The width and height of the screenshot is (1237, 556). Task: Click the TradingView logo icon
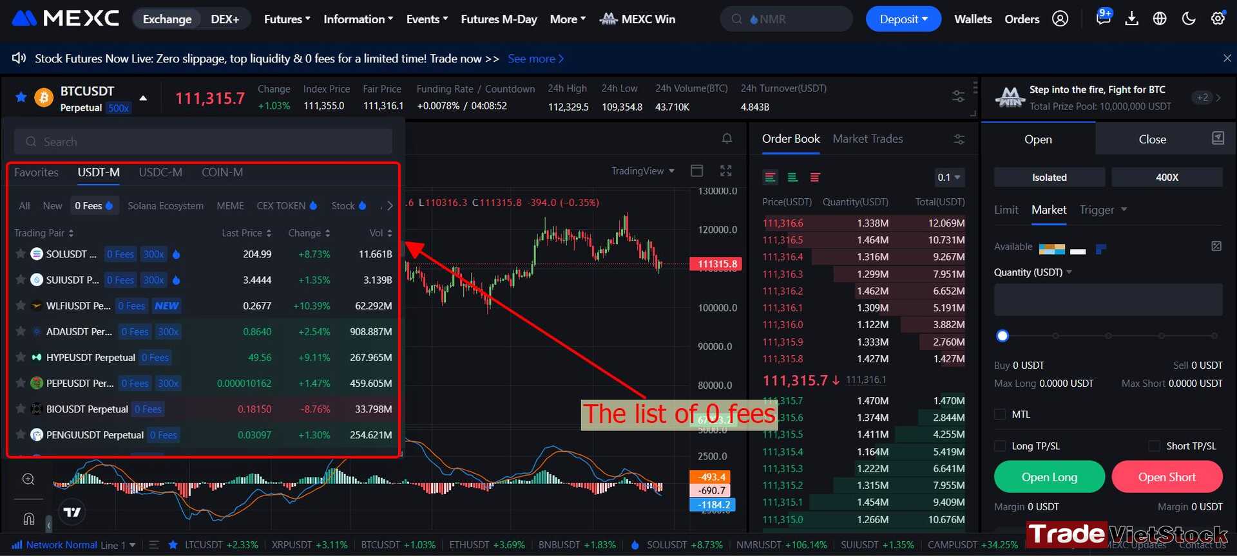coord(72,512)
